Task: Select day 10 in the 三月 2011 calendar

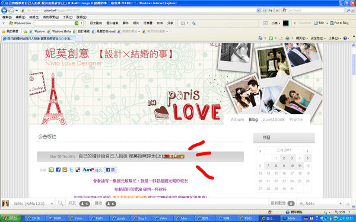Action: point(292,166)
